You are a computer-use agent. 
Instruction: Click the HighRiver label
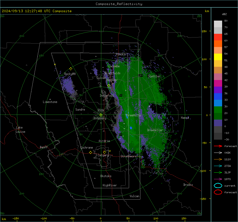(x=110, y=185)
